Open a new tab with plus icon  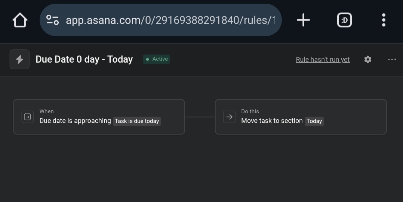coord(303,20)
